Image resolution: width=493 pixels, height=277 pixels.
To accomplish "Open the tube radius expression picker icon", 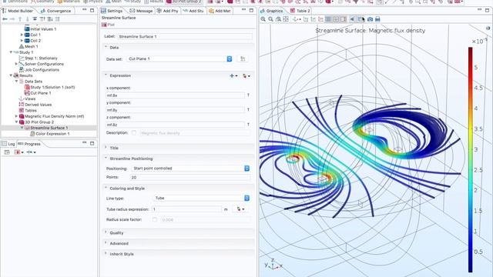I will point(240,209).
